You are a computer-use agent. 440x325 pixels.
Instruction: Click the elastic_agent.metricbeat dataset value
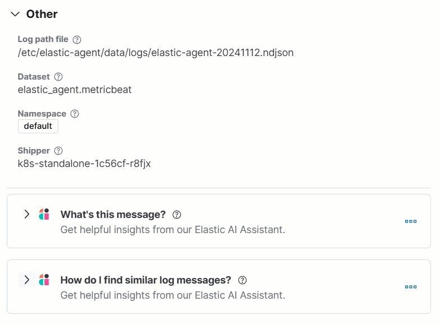tap(75, 90)
